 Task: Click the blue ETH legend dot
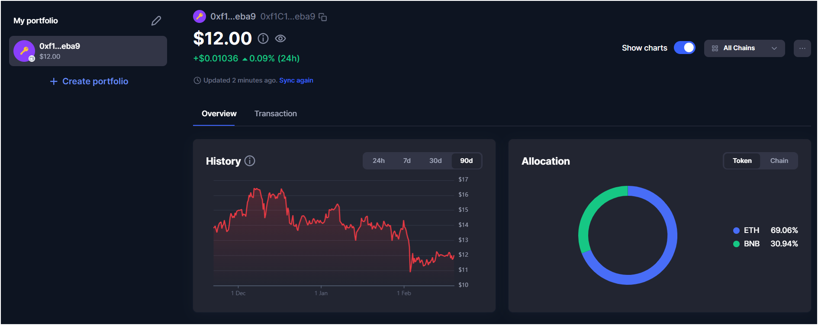click(x=735, y=230)
